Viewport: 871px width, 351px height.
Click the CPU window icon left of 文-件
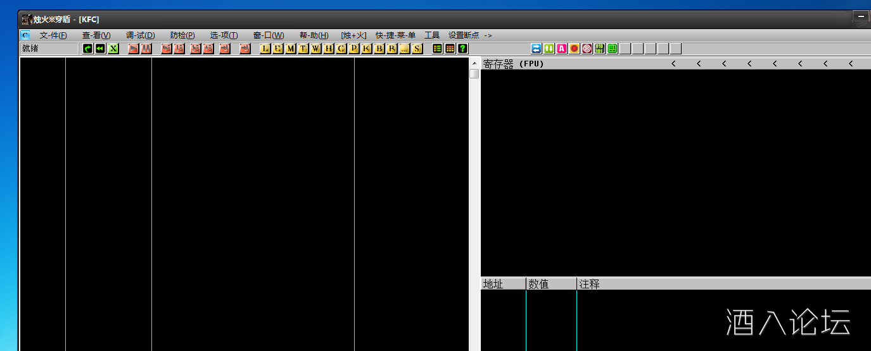pos(25,35)
